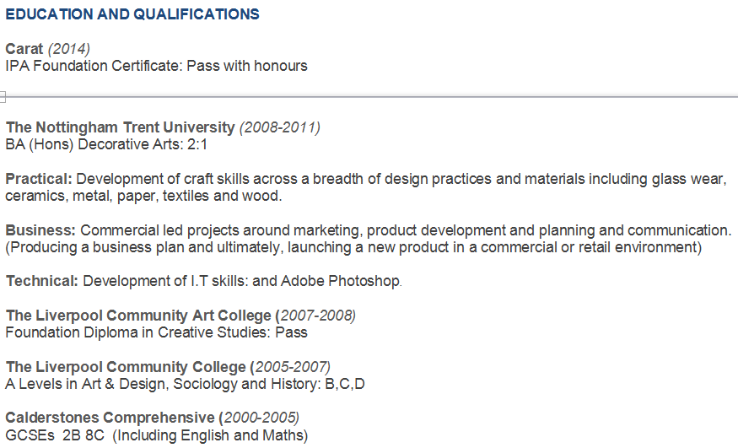This screenshot has width=738, height=448.
Task: Click the Foundation Diploma in Creative Studies line
Action: [156, 332]
